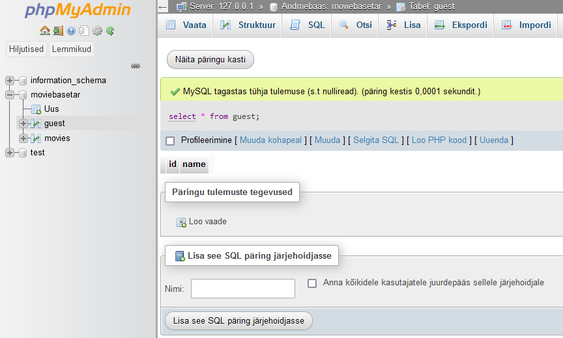Image resolution: width=563 pixels, height=338 pixels.
Task: Click the Nimi bookmark text field
Action: (242, 289)
